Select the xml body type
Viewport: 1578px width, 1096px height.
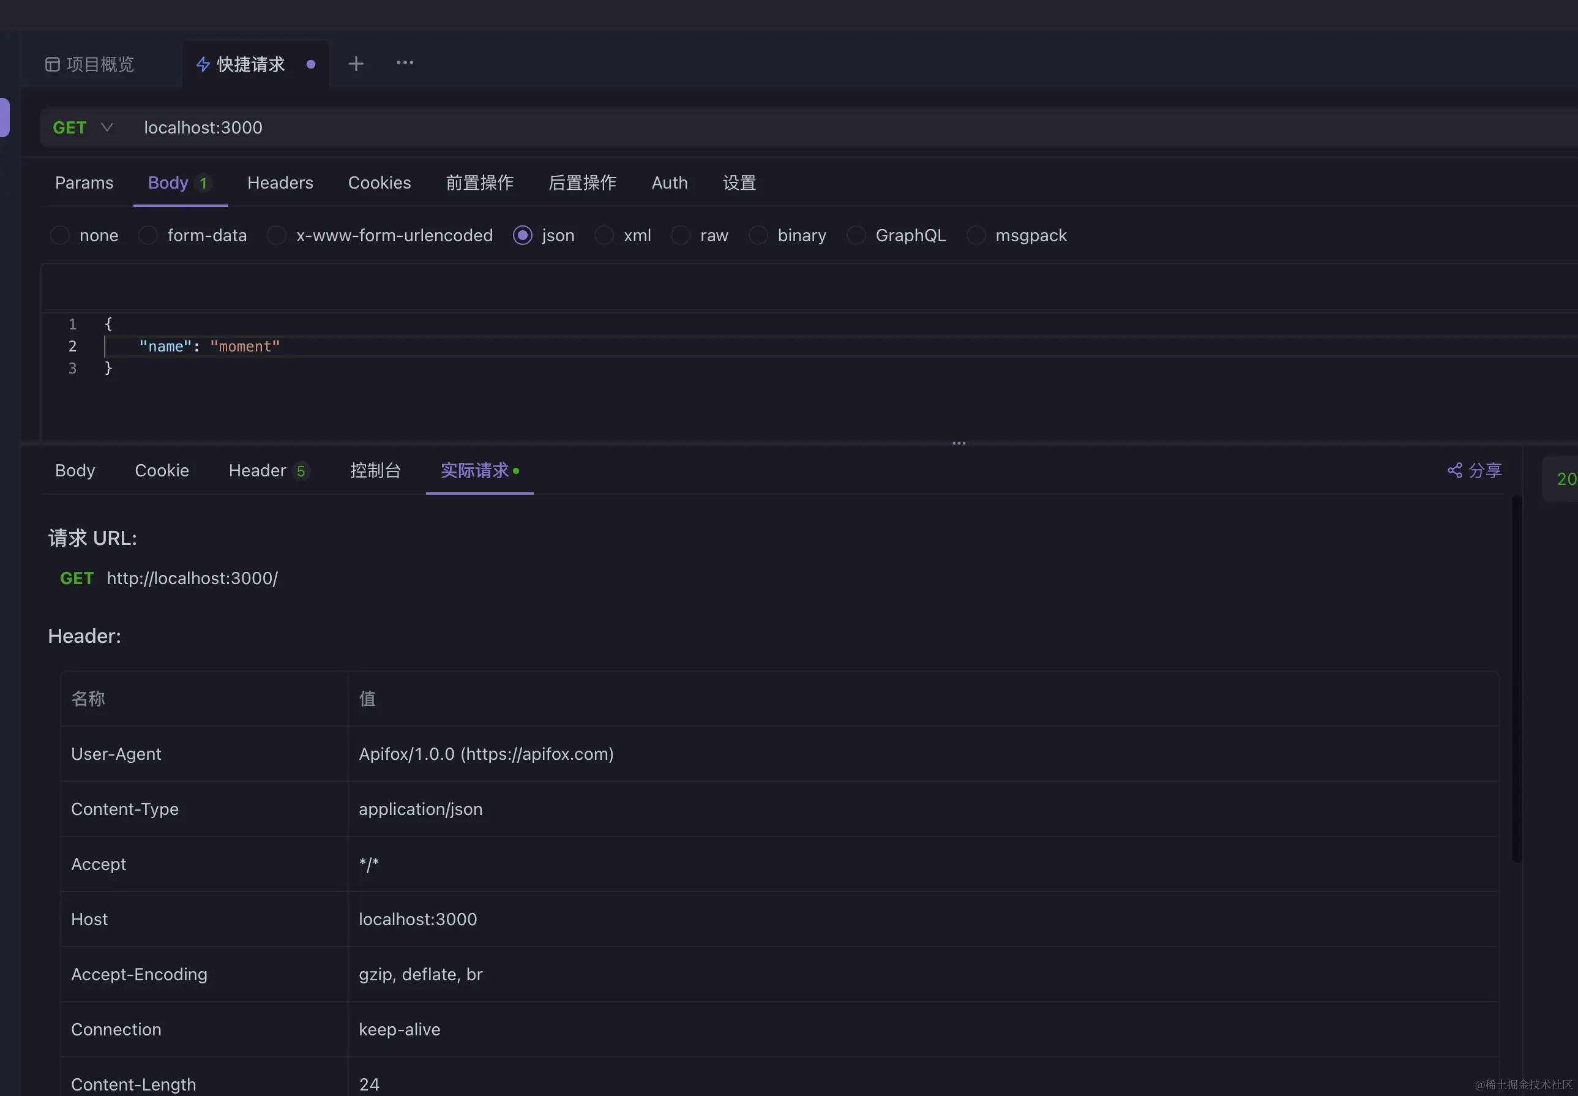[623, 236]
